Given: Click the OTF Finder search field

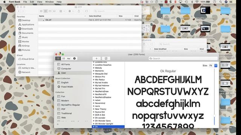Looking at the screenshot, I should (x=117, y=11).
